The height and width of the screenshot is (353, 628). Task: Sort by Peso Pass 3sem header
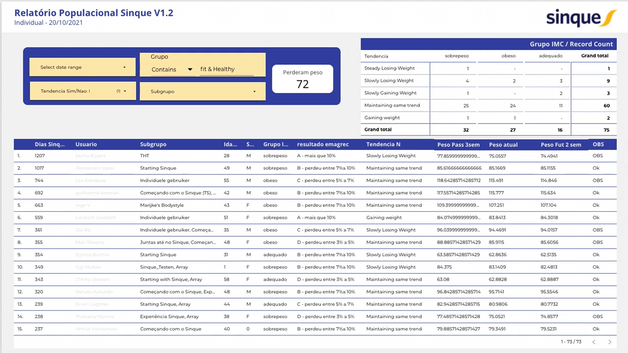pos(458,145)
